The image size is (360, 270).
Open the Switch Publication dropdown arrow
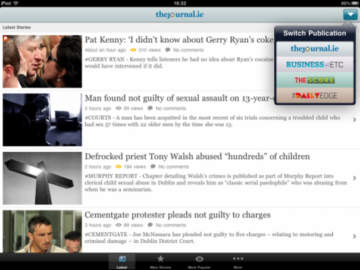coord(350,14)
